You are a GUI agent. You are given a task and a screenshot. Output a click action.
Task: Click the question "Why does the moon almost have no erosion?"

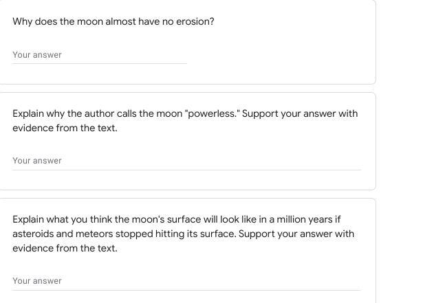[113, 21]
